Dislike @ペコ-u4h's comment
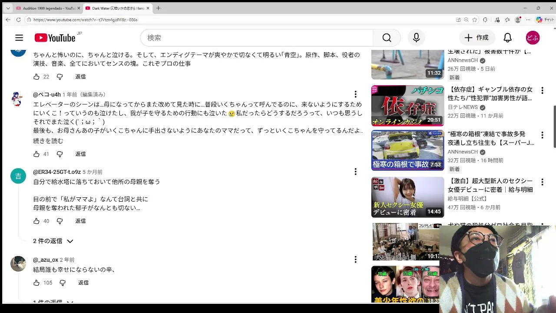 click(x=60, y=154)
